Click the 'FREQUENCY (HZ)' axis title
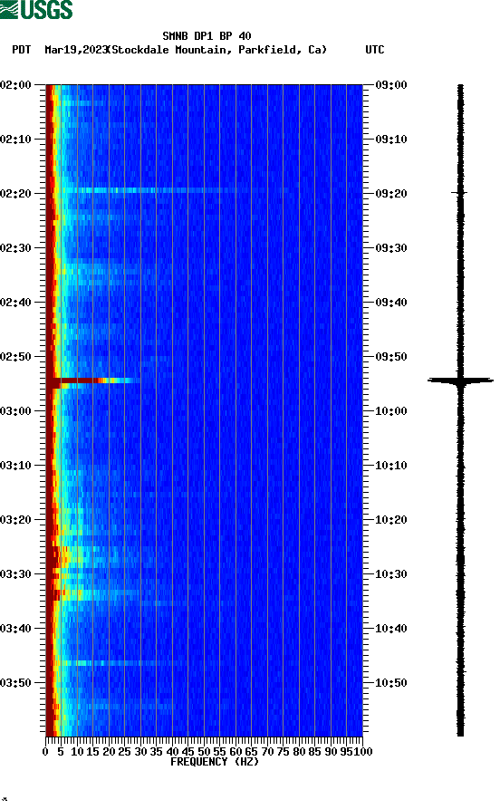The height and width of the screenshot is (809, 500). click(214, 762)
